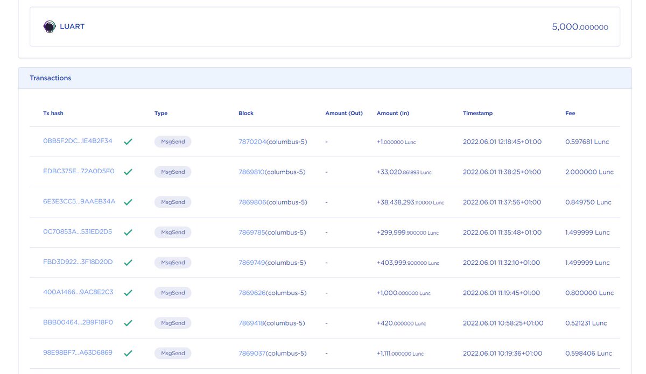View block 7869785 details
This screenshot has height=374, width=646.
[x=251, y=232]
